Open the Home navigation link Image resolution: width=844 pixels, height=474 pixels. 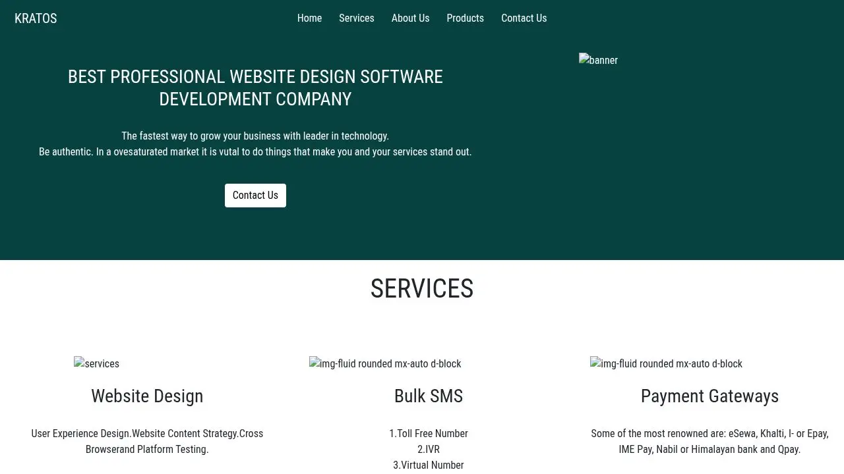(x=309, y=18)
